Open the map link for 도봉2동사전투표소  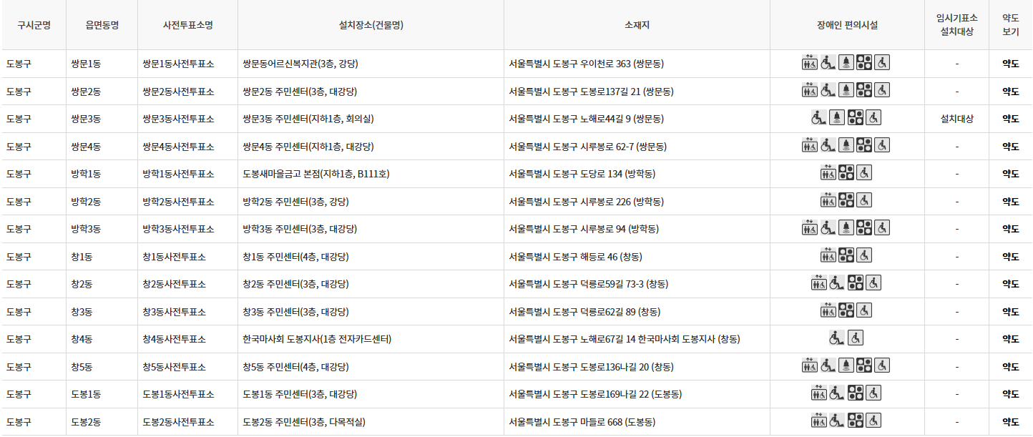(x=1009, y=421)
